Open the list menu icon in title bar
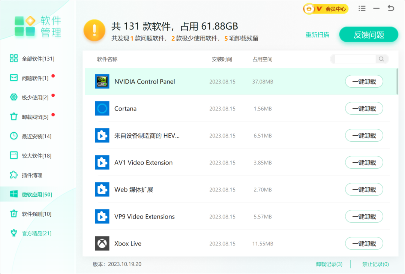 (x=362, y=9)
